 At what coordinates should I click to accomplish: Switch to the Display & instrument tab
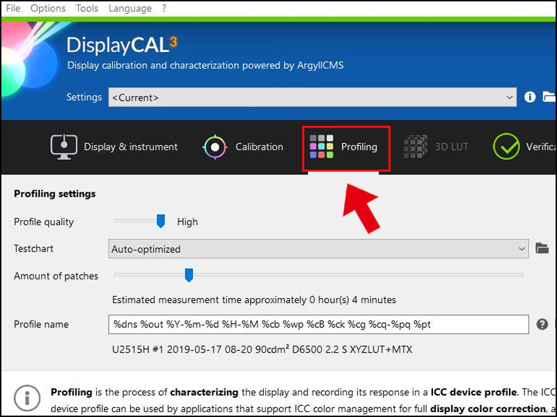click(131, 147)
